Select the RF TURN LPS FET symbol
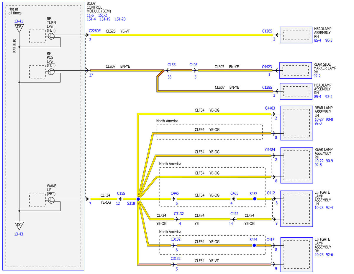 click(51, 36)
